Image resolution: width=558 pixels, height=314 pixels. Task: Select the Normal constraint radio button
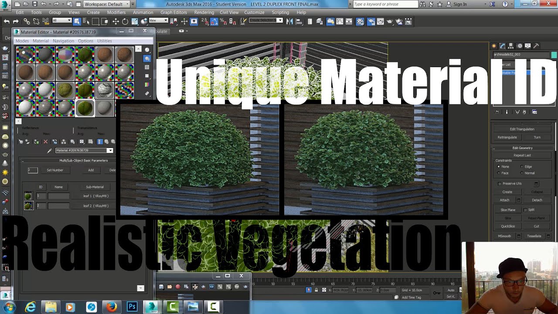click(522, 173)
